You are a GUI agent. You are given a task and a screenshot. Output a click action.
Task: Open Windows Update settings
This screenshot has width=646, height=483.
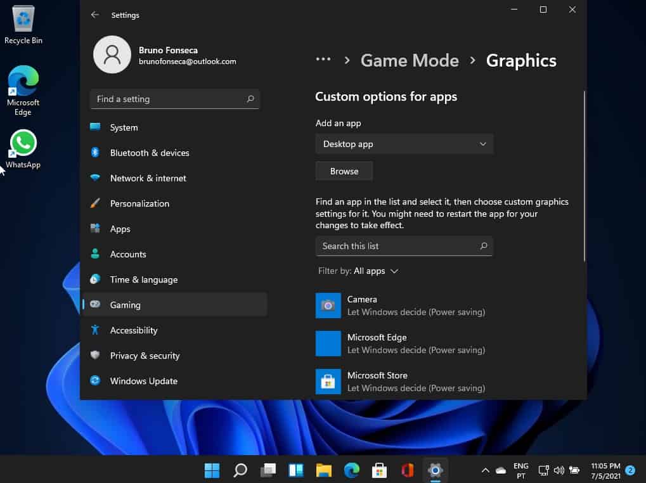click(175, 381)
